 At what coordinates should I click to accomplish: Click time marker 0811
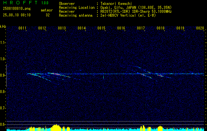tap(22, 28)
